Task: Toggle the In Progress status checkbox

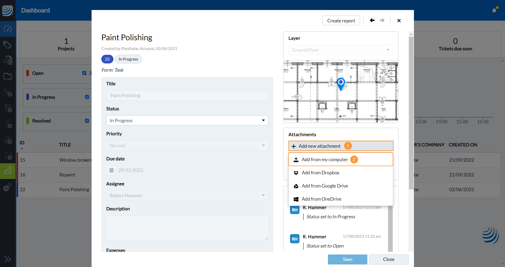Action: [x=87, y=97]
